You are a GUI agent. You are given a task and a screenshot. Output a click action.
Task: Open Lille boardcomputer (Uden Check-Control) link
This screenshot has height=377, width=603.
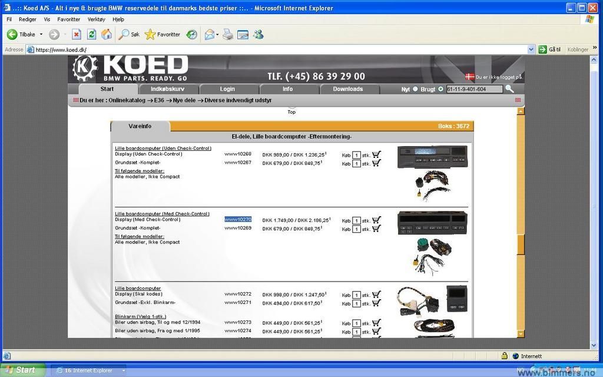tap(163, 148)
